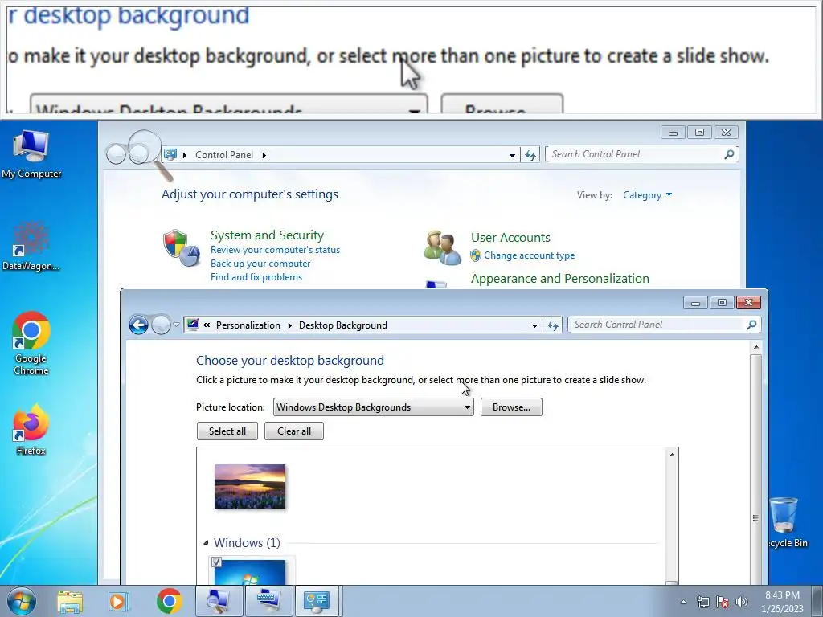Collapse the Windows (1) group
823x617 pixels.
[206, 542]
